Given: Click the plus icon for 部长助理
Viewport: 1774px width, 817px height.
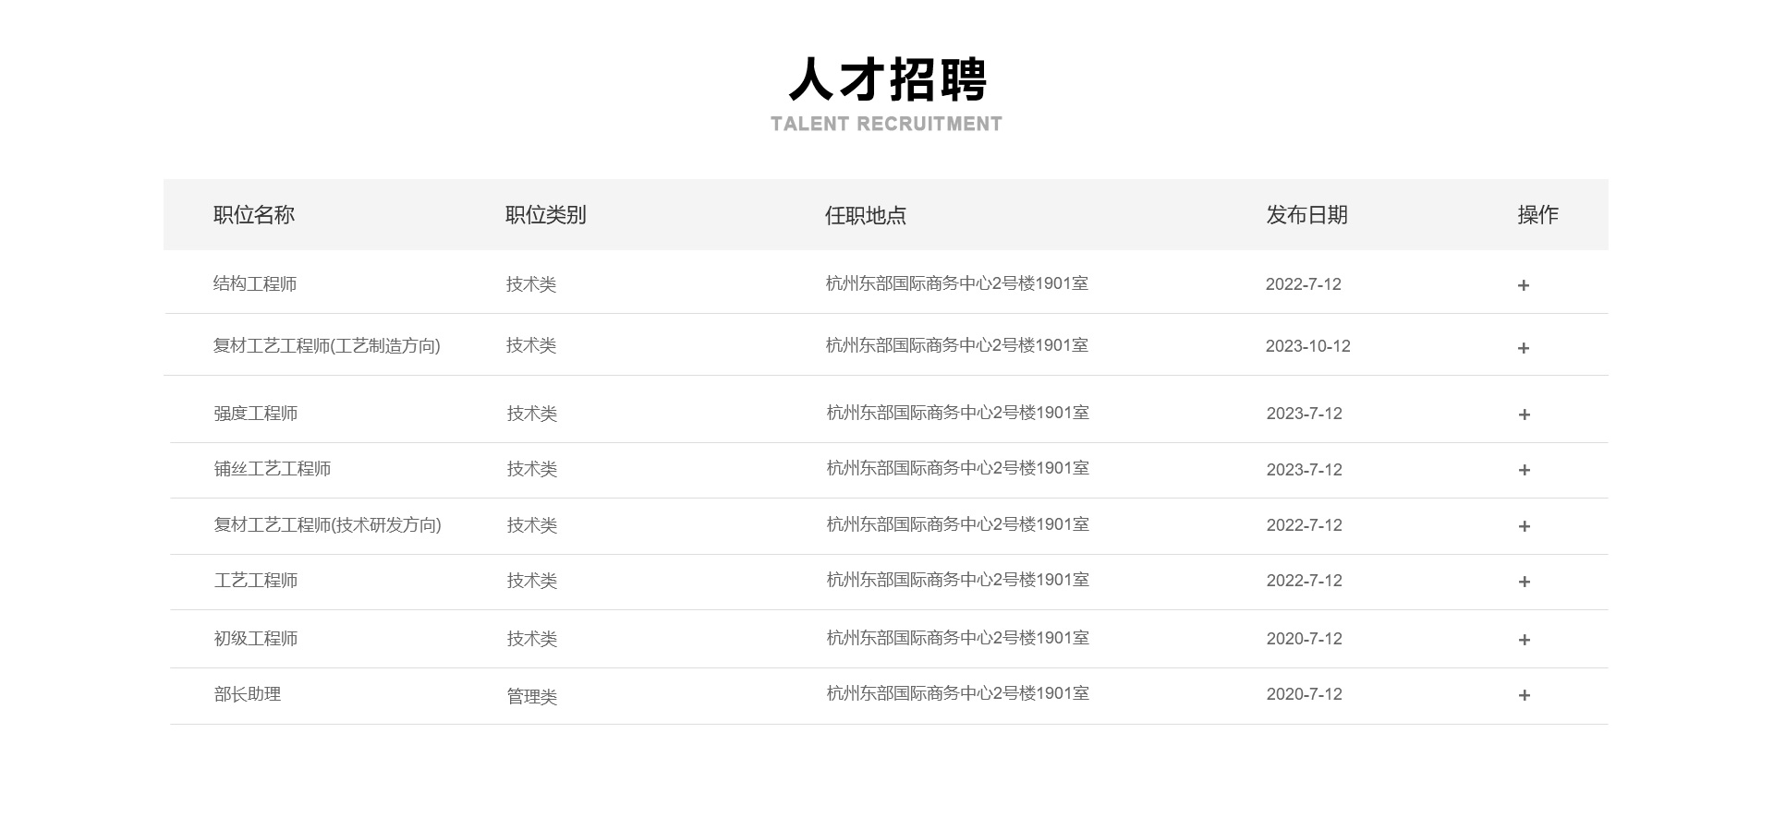Looking at the screenshot, I should [x=1525, y=695].
